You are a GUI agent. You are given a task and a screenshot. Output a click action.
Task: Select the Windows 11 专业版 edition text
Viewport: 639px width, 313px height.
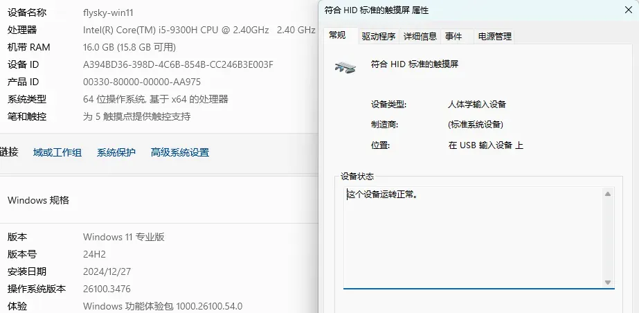coord(124,237)
